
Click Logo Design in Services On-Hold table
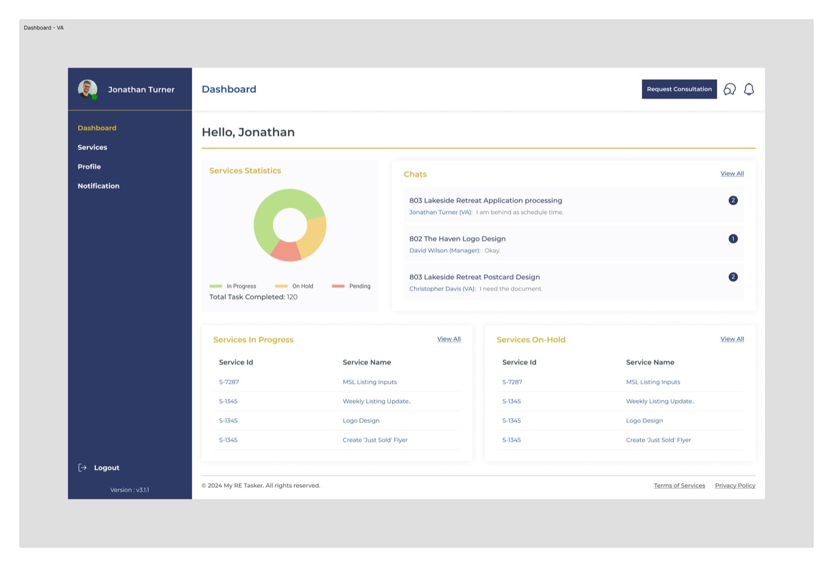click(644, 421)
